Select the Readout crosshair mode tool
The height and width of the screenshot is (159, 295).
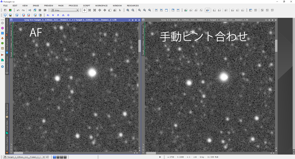[84, 10]
